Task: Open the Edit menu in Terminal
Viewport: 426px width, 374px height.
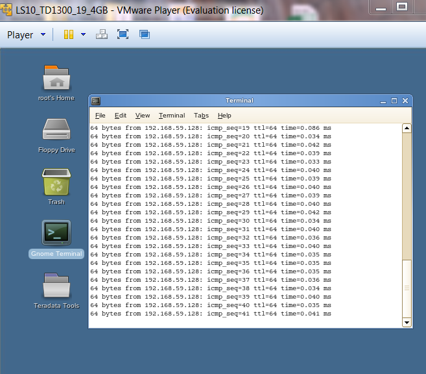Action: [121, 116]
